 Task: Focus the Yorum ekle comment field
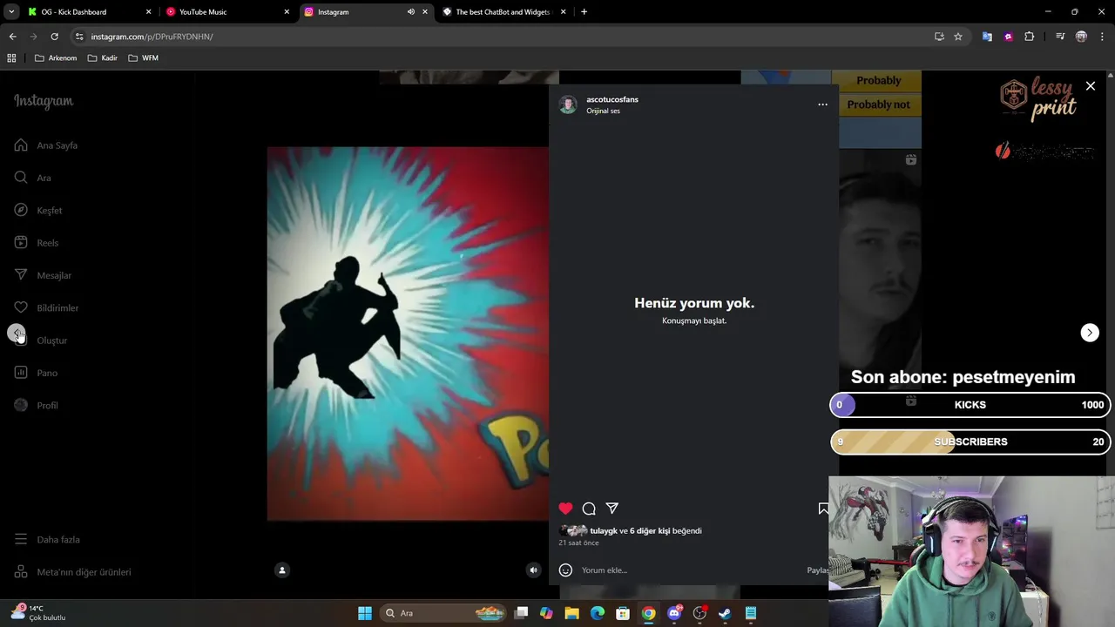tap(688, 570)
